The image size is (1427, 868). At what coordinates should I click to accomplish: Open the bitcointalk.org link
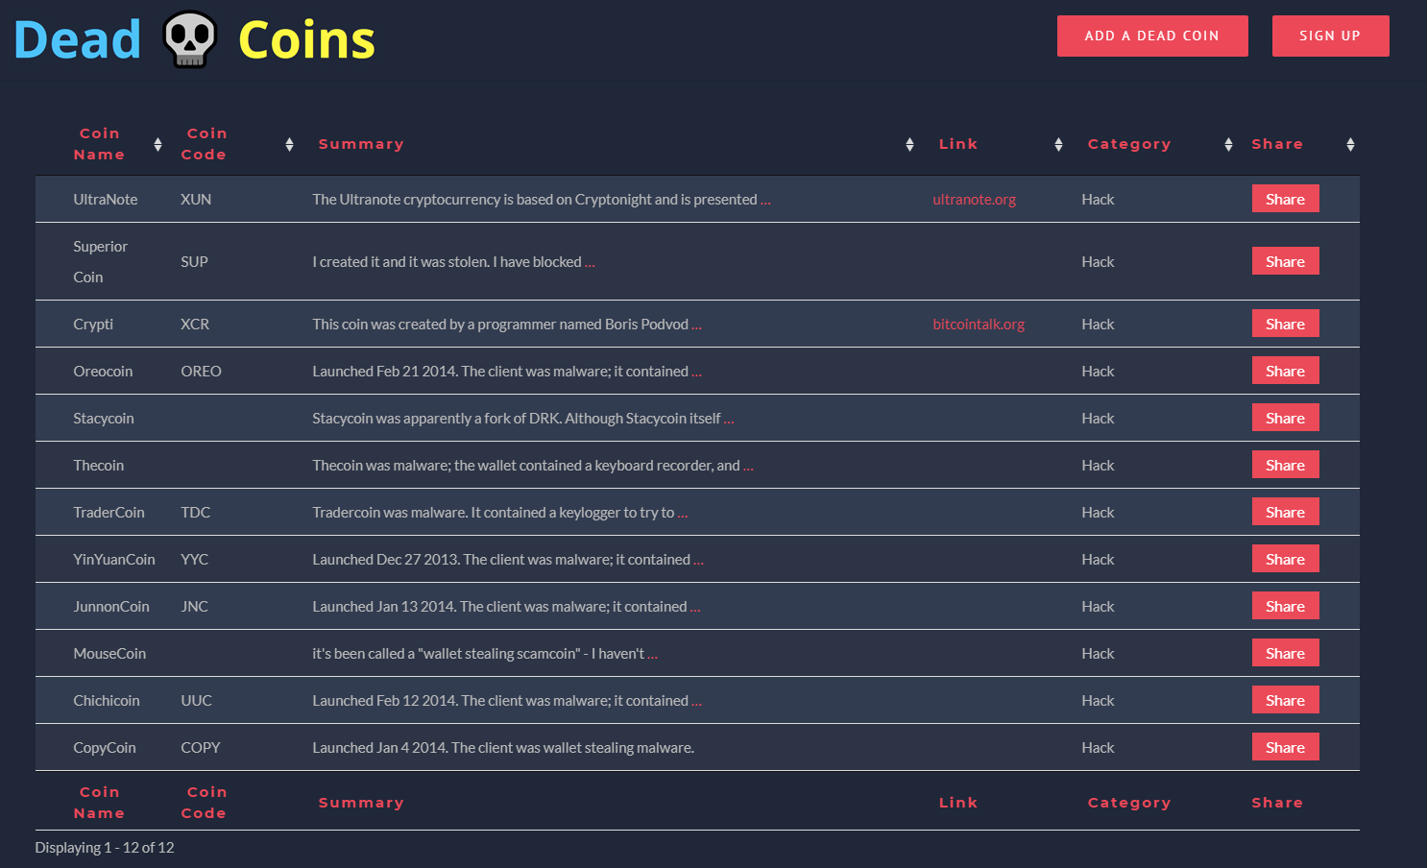pyautogui.click(x=979, y=325)
